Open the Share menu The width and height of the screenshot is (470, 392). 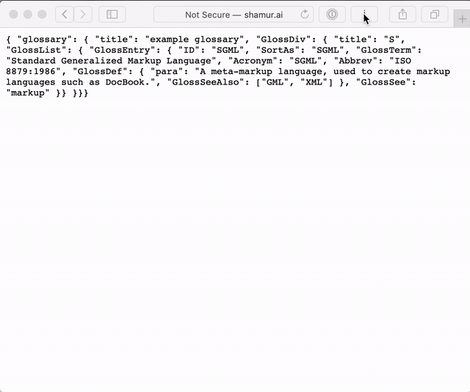pyautogui.click(x=402, y=15)
